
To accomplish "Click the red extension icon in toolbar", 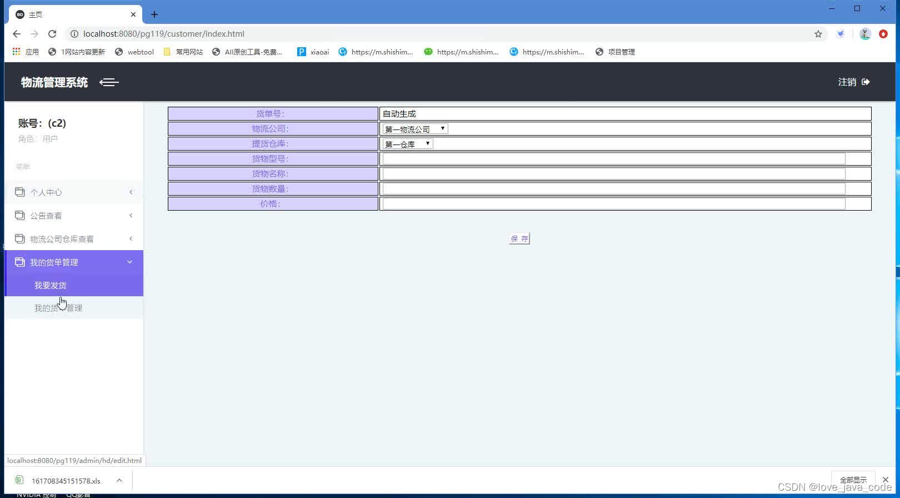I will point(883,34).
